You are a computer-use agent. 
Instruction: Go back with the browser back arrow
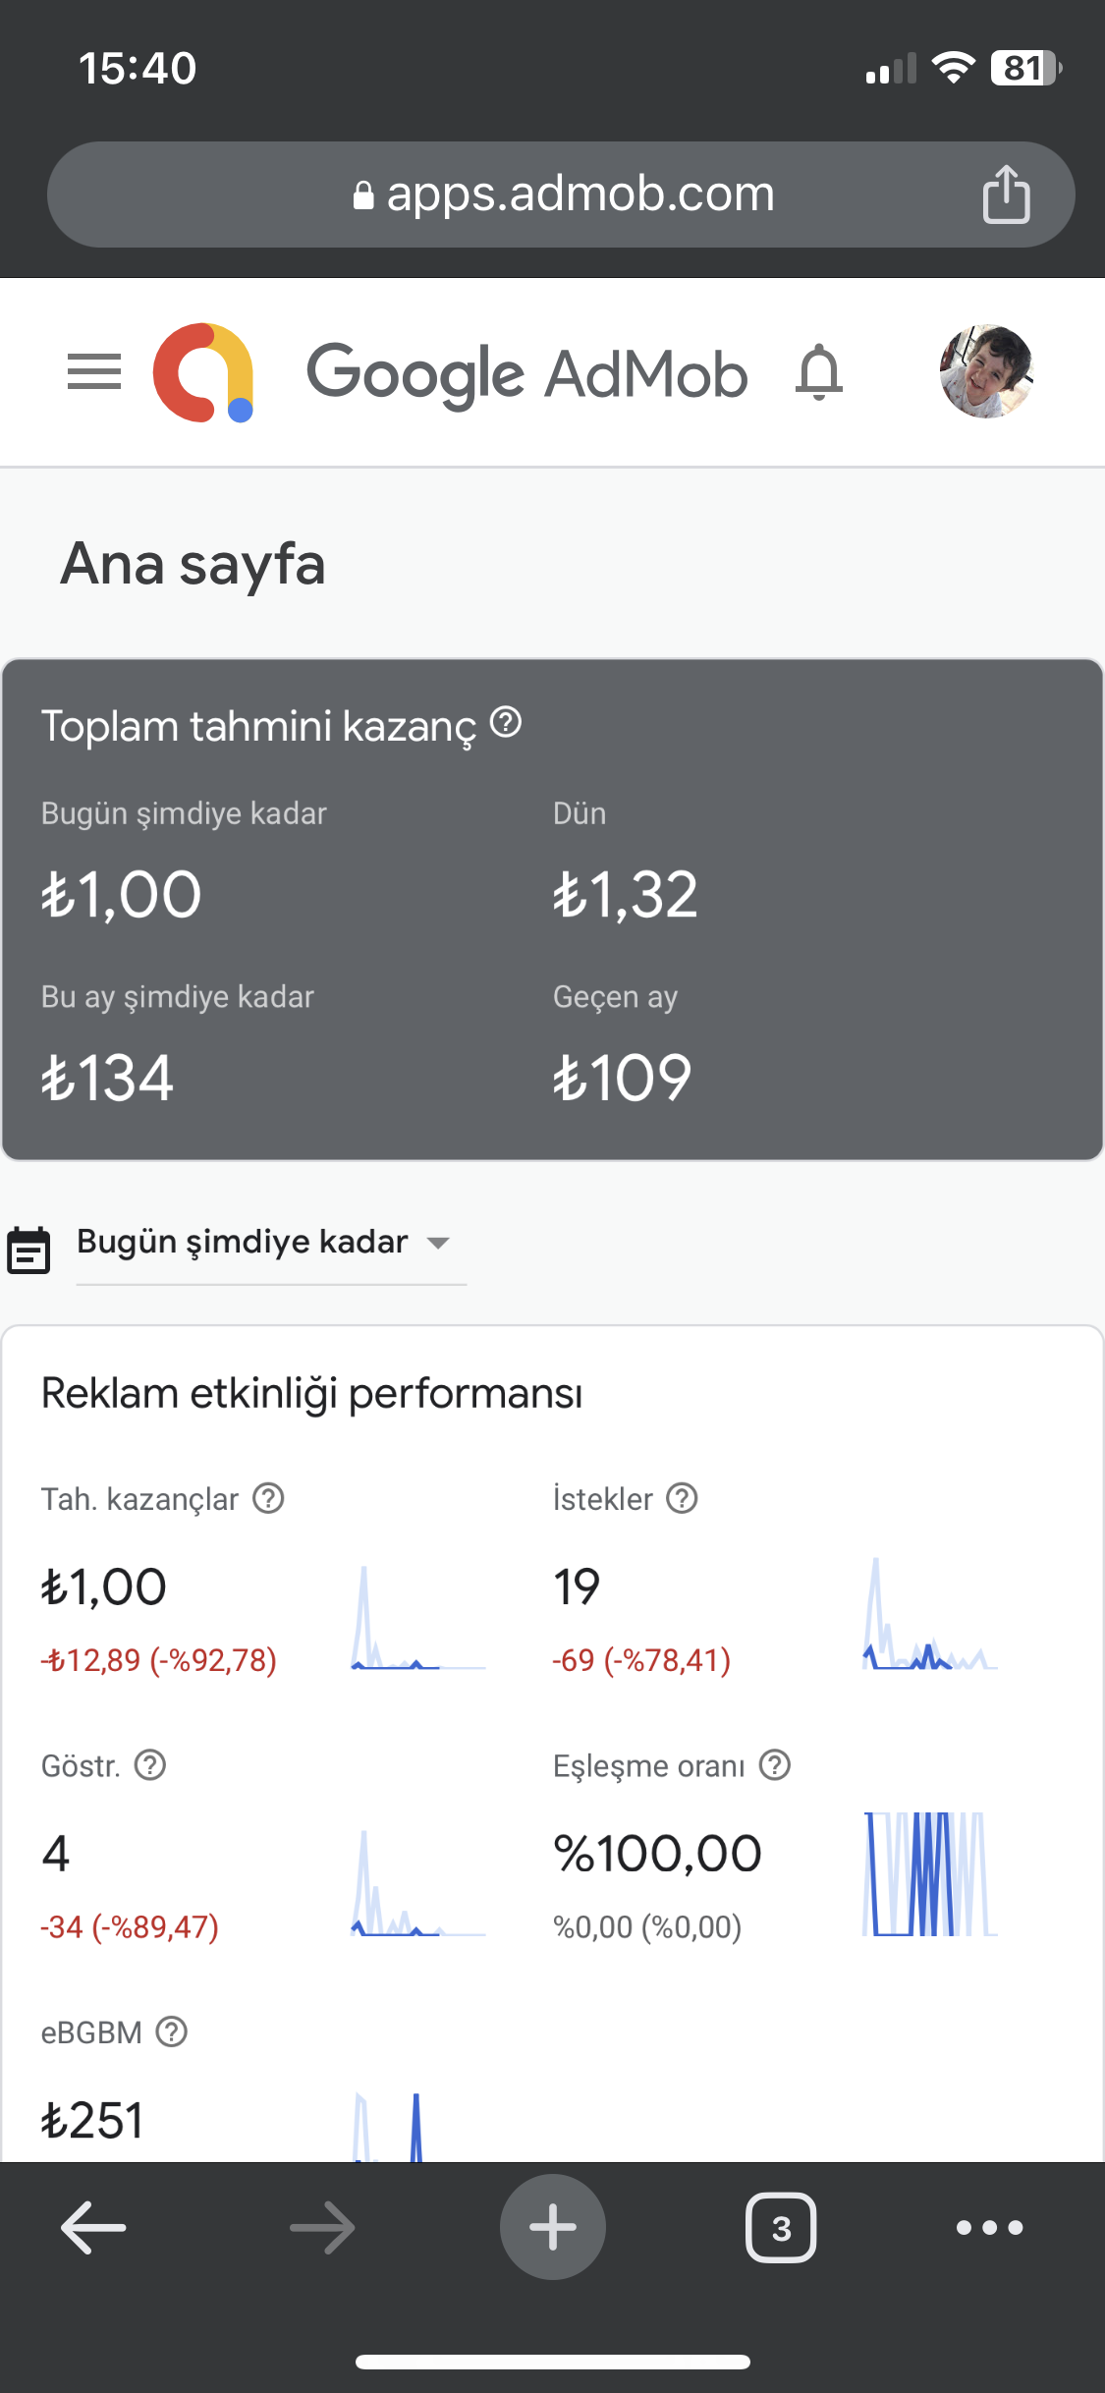(x=93, y=2227)
